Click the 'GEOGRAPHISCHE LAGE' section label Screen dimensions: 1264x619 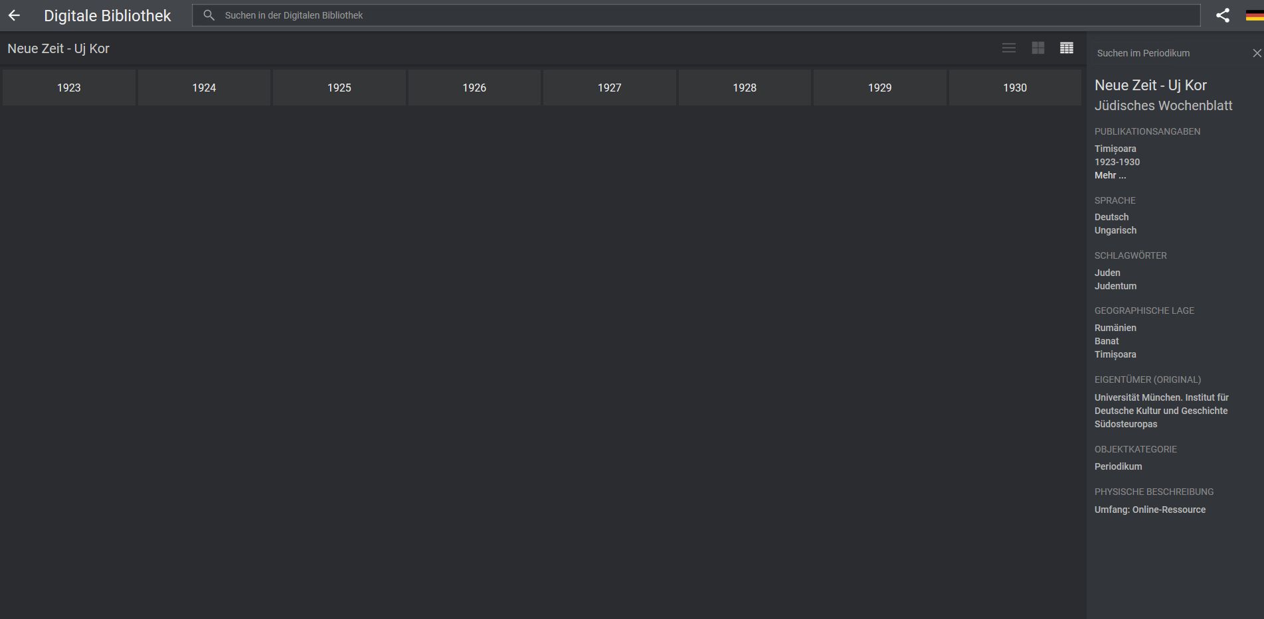coord(1144,310)
